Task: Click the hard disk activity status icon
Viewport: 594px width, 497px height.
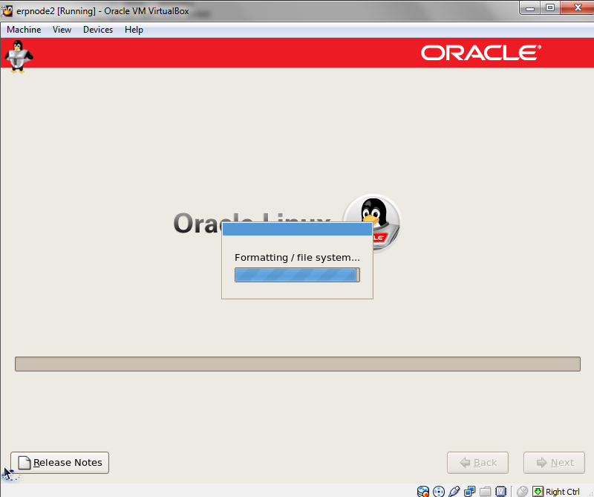Action: tap(423, 491)
